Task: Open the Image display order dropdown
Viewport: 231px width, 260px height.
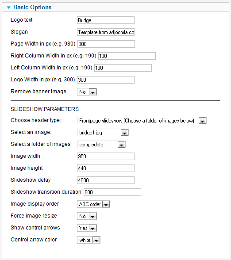Action: (93, 204)
